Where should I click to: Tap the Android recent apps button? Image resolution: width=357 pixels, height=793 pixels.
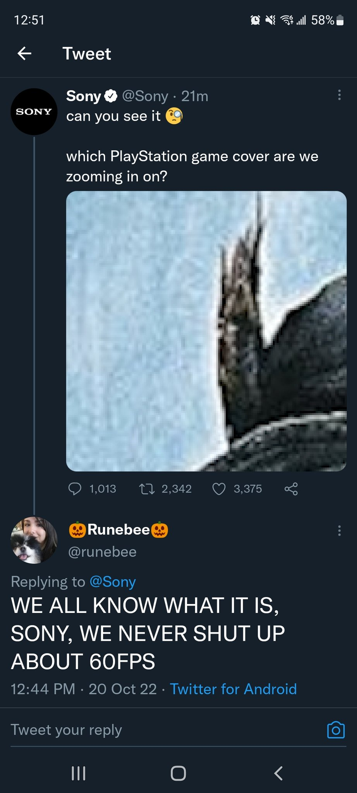[x=79, y=773]
